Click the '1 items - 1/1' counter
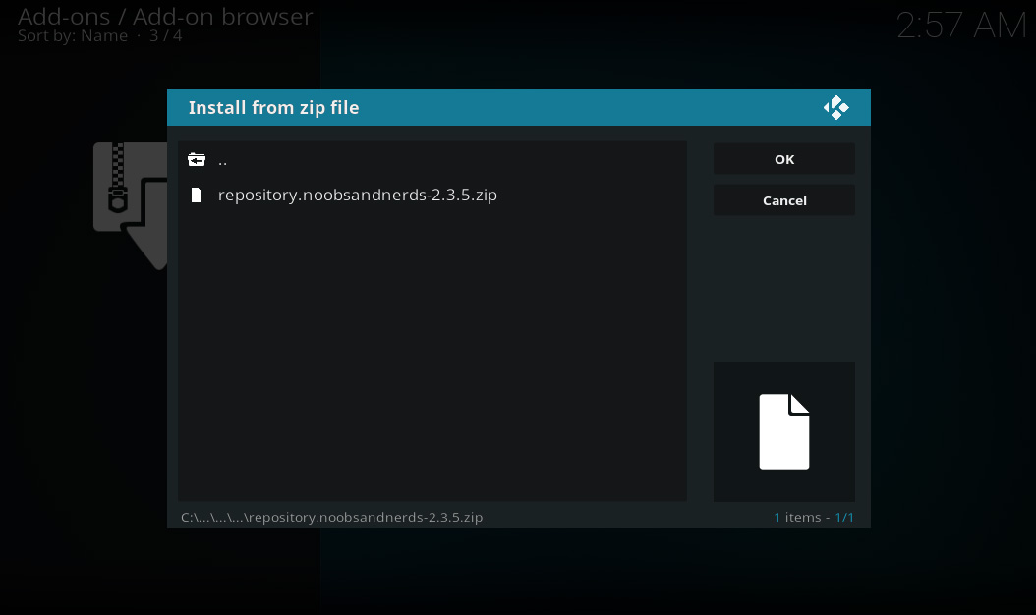Image resolution: width=1036 pixels, height=615 pixels. click(x=814, y=517)
